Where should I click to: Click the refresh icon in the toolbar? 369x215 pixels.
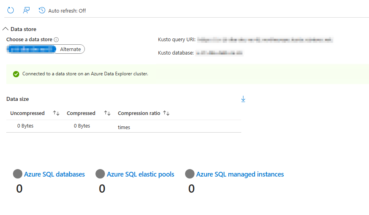pyautogui.click(x=11, y=10)
